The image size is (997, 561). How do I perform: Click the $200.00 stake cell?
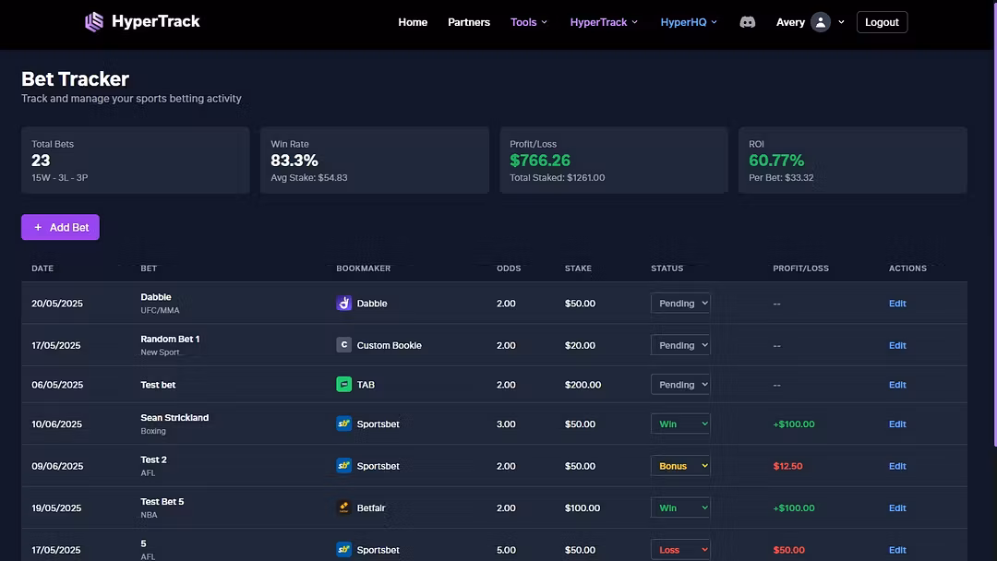pos(583,385)
